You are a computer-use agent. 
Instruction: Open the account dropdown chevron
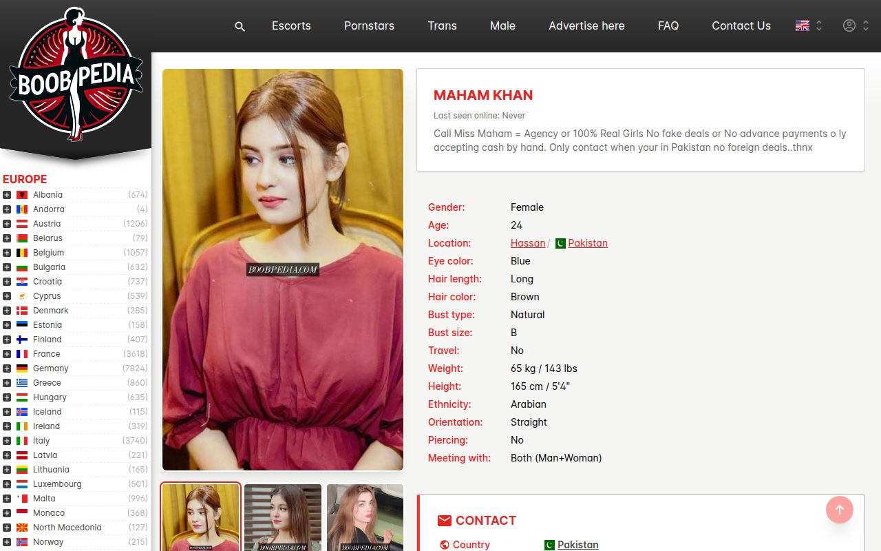(866, 25)
